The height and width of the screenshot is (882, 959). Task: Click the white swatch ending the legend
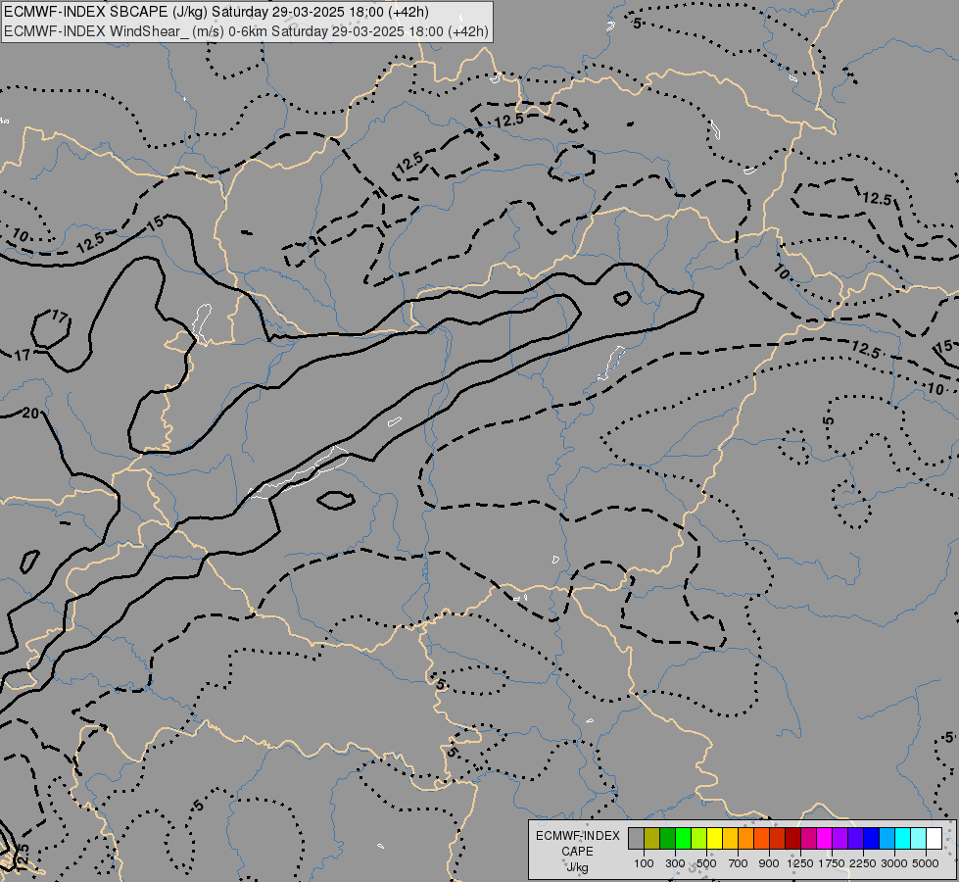point(934,839)
